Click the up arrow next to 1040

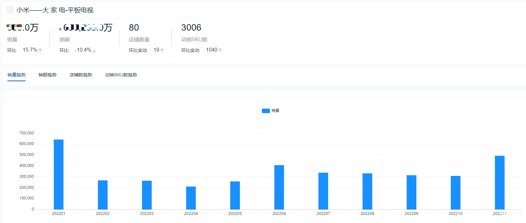(220, 50)
